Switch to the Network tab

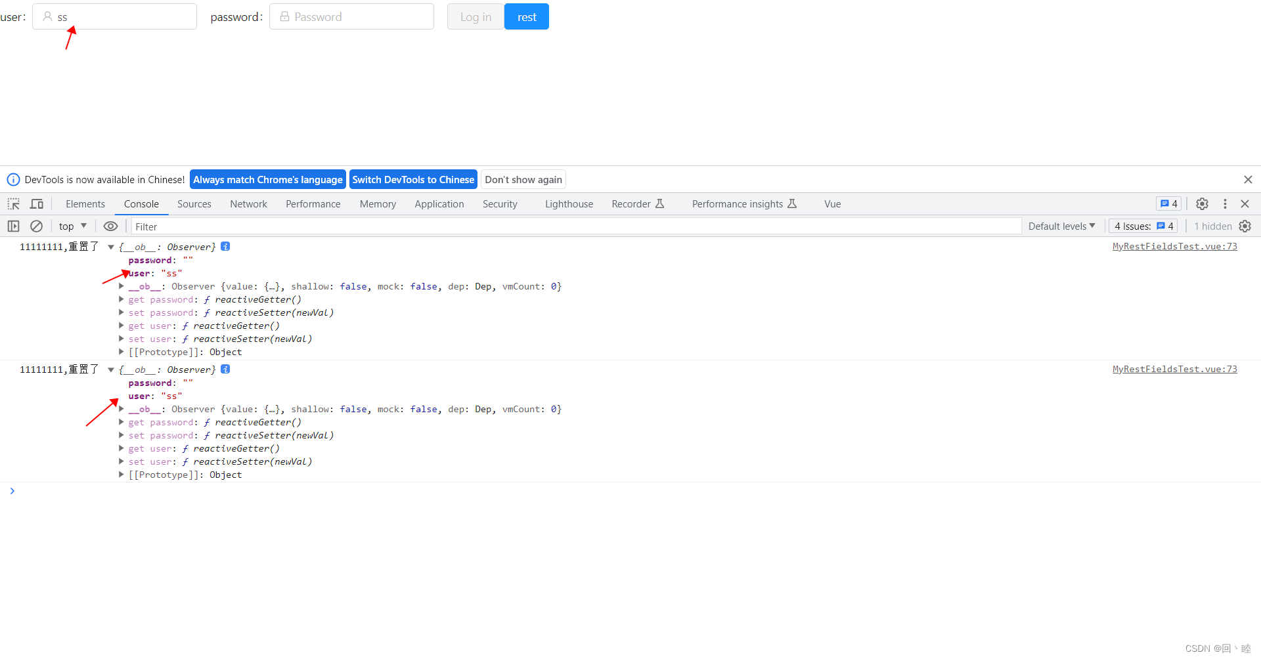click(248, 203)
